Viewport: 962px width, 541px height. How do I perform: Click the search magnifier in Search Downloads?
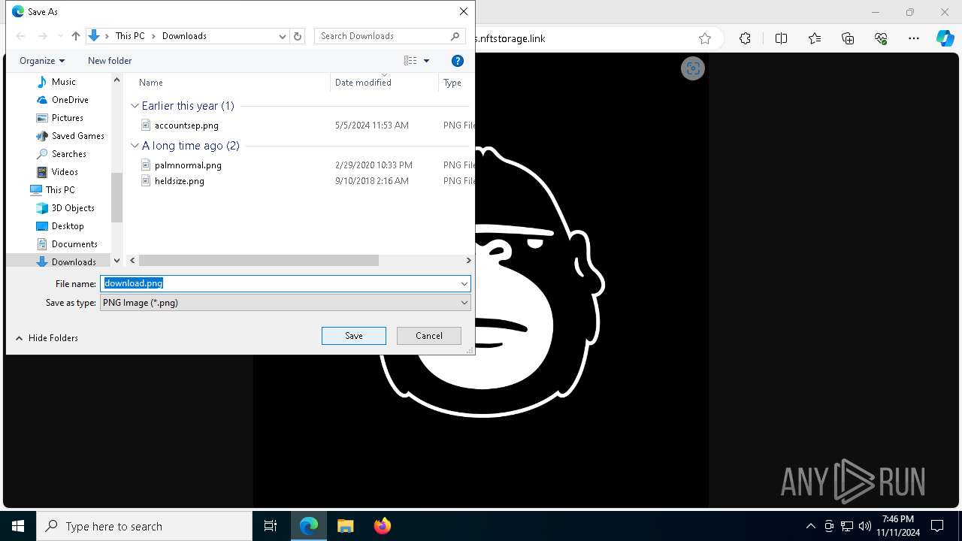[x=455, y=36]
